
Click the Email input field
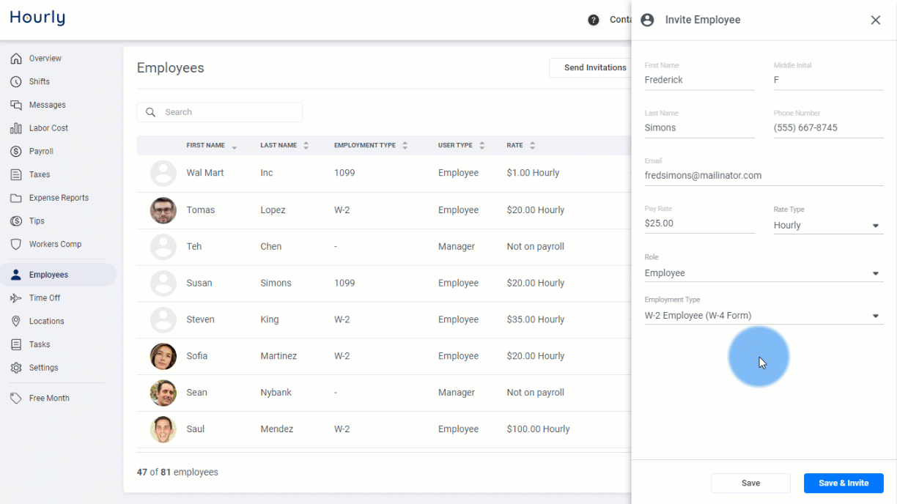coord(764,176)
